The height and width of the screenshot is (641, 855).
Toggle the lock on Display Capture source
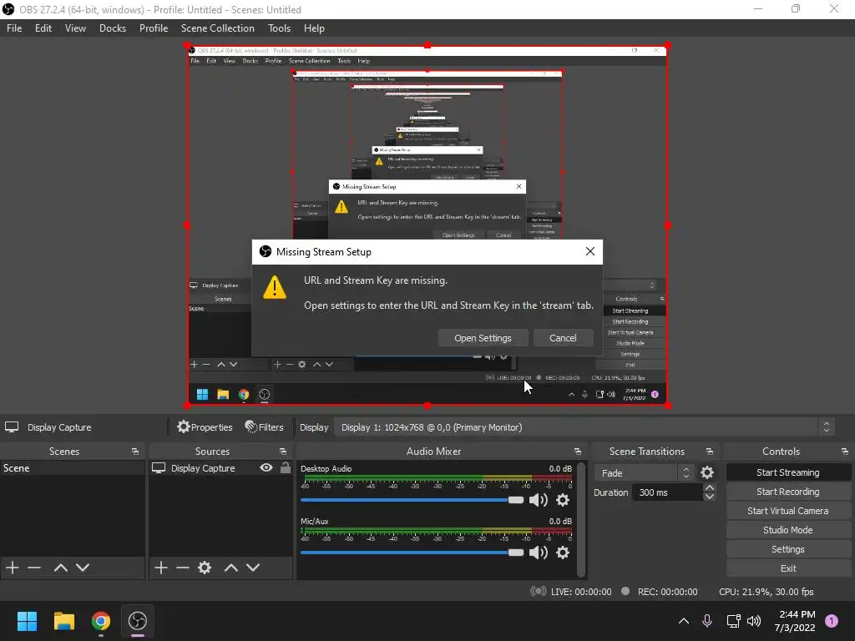point(286,467)
